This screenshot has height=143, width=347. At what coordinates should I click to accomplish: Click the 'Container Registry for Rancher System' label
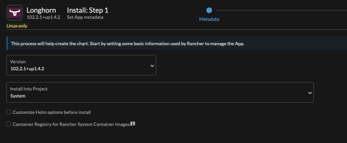pyautogui.click(x=71, y=124)
